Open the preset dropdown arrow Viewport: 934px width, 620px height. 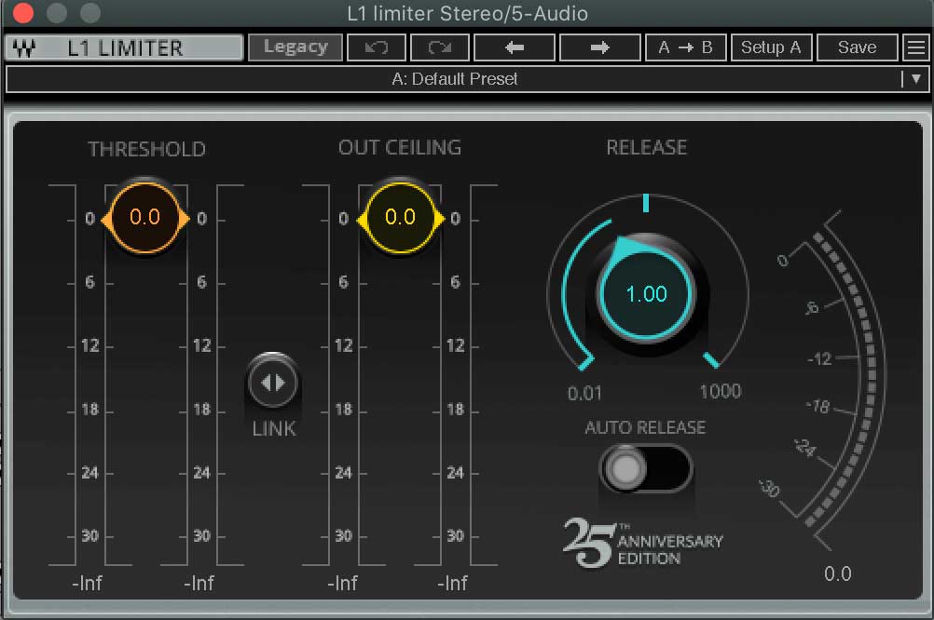click(916, 78)
